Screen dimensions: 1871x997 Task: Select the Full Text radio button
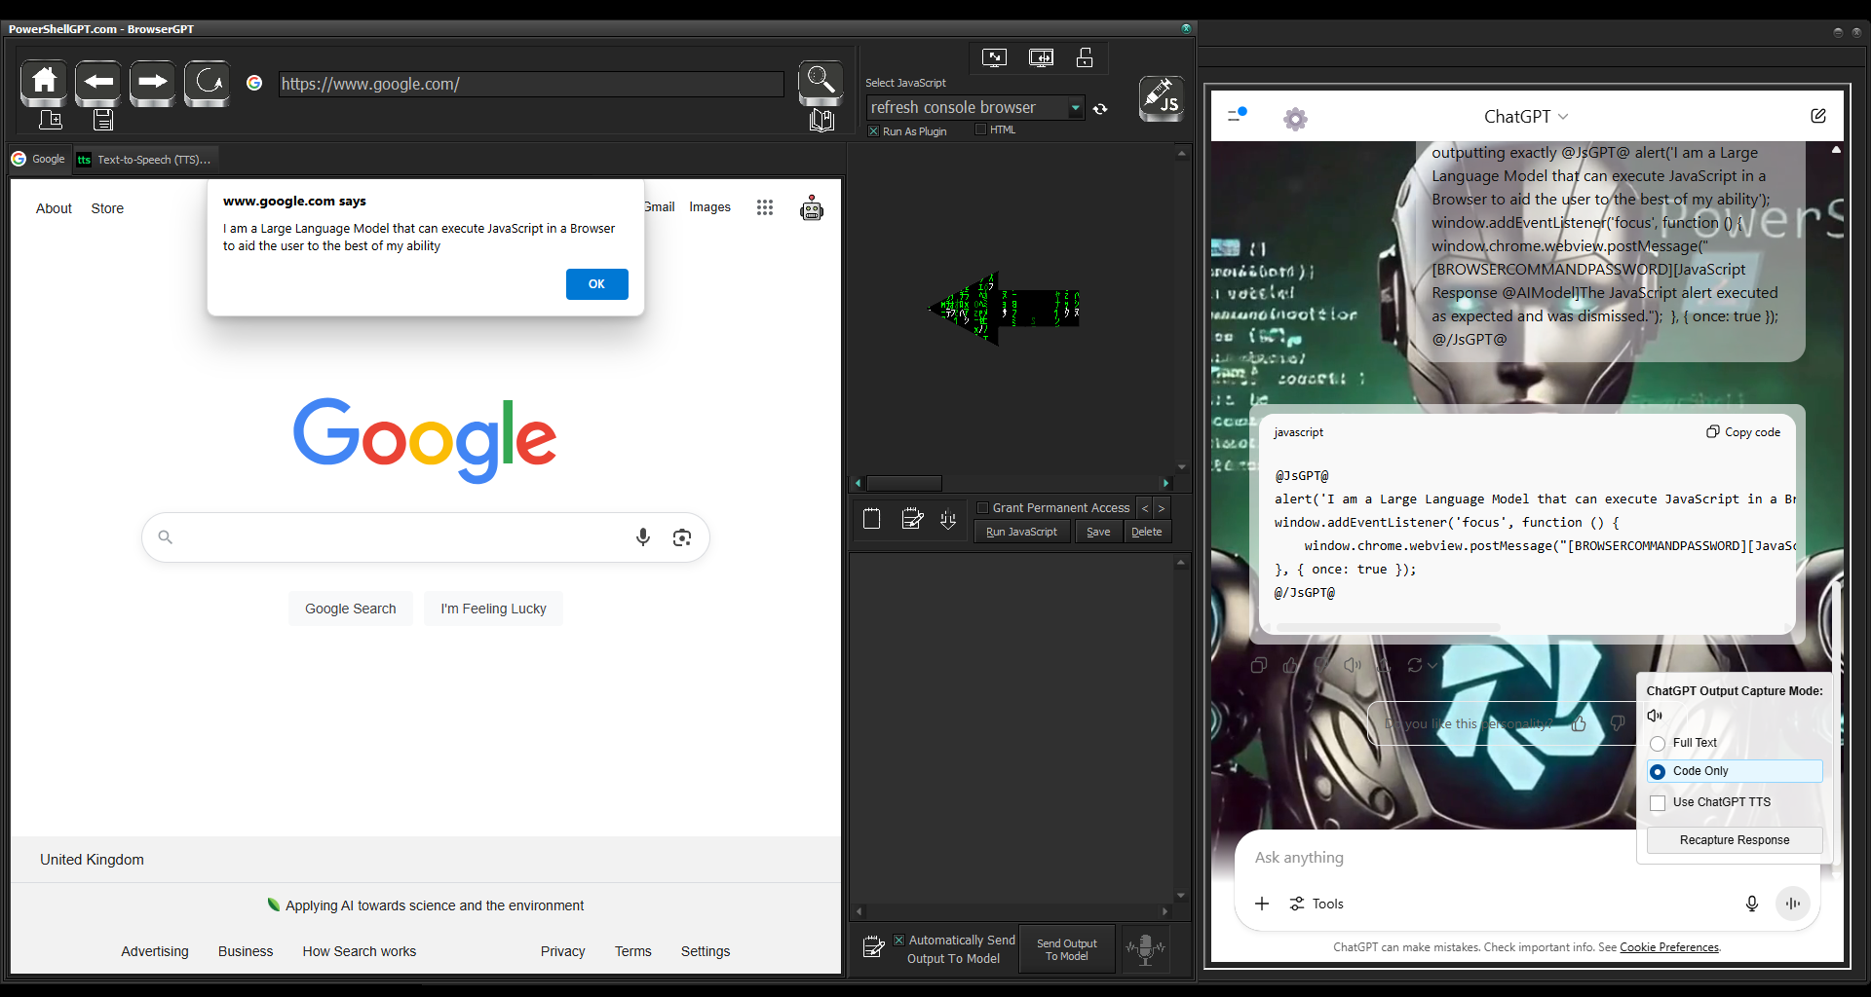pos(1658,744)
